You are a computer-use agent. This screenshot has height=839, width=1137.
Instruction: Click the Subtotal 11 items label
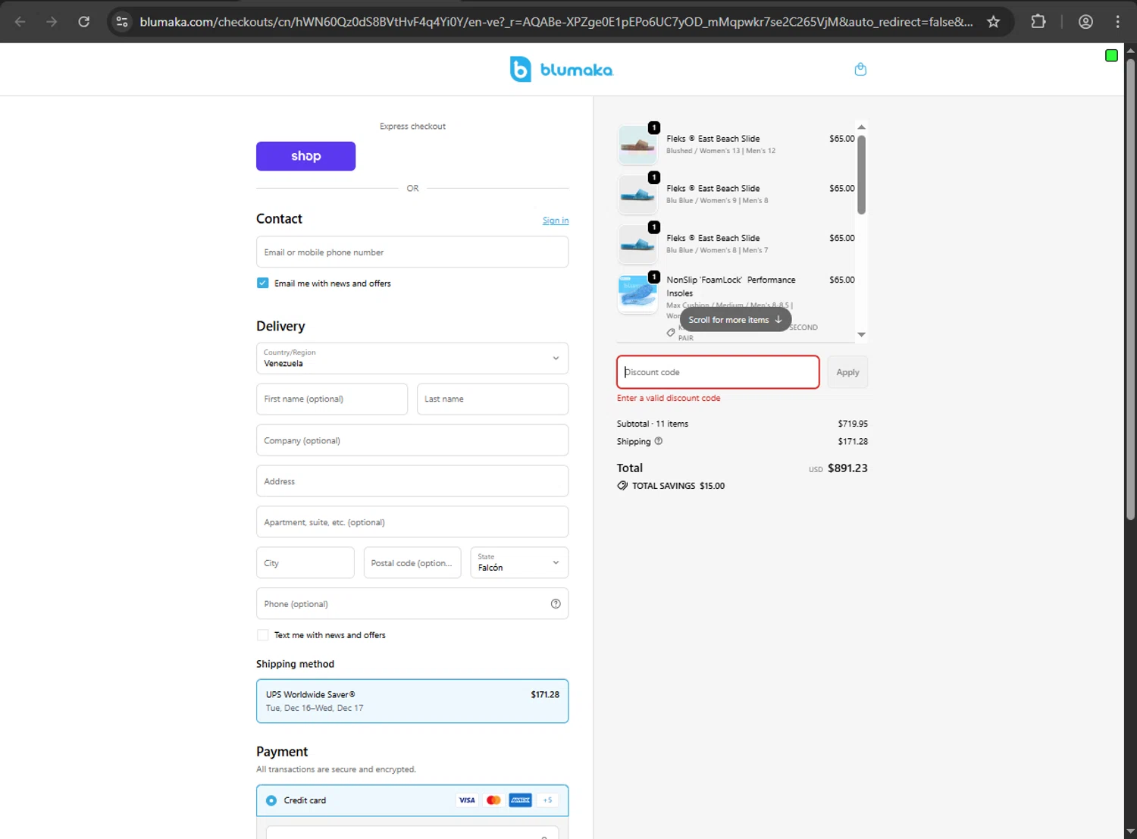653,424
